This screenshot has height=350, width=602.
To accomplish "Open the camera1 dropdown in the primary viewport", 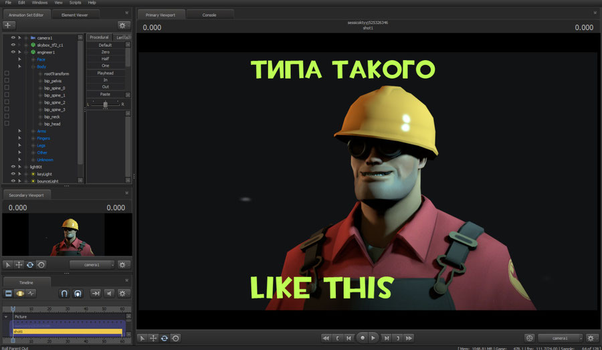I will click(x=560, y=338).
